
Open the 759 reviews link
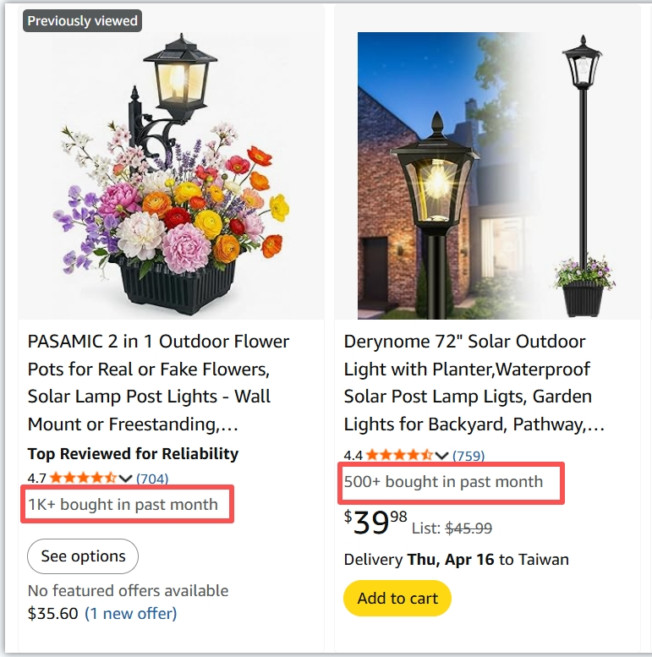click(468, 456)
